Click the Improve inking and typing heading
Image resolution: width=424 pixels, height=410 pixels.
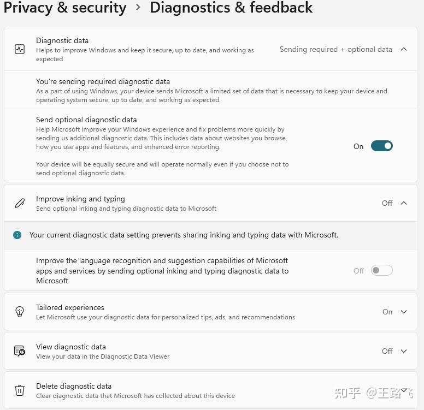(x=80, y=199)
